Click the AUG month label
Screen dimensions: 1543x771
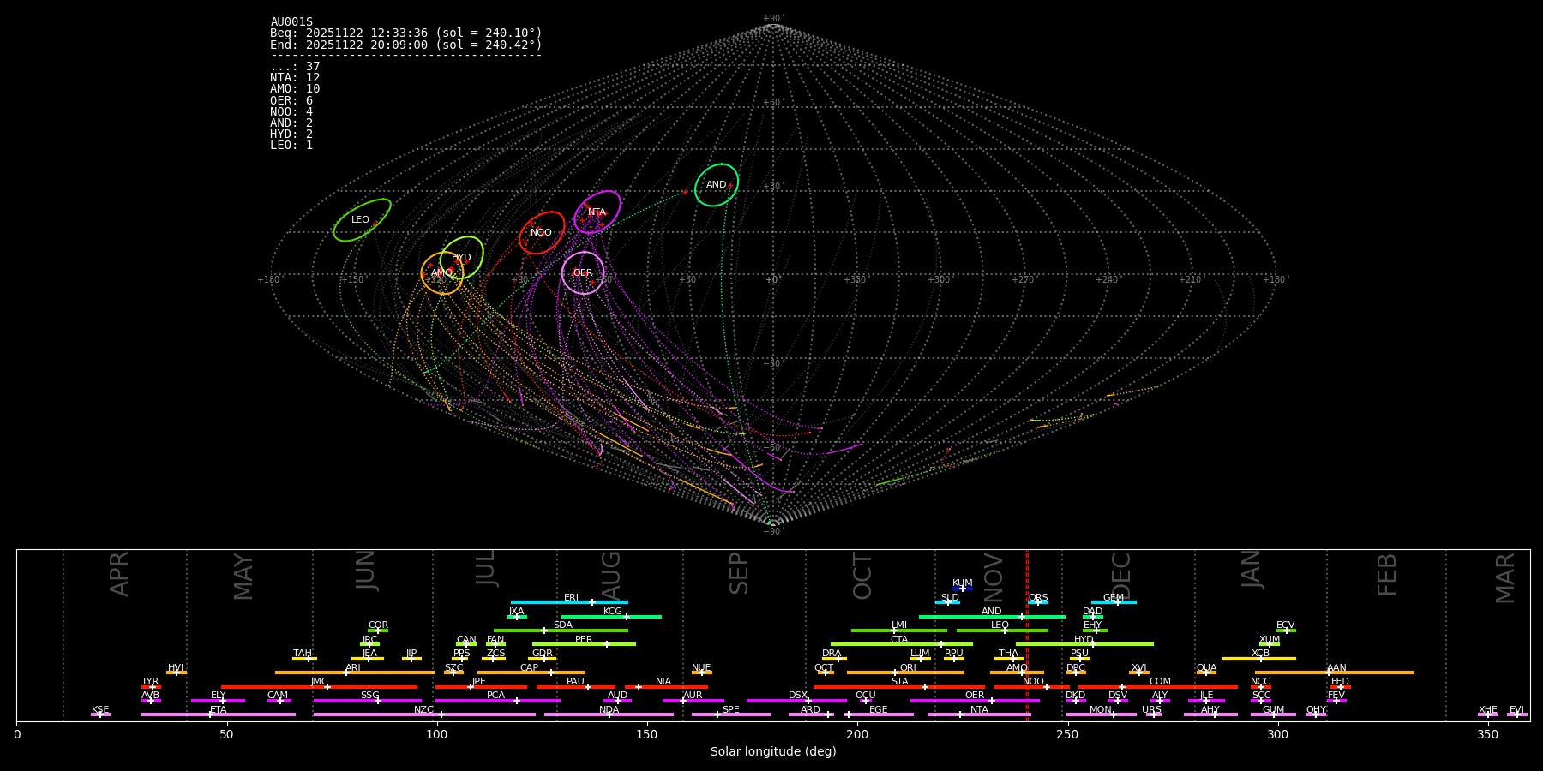(611, 576)
